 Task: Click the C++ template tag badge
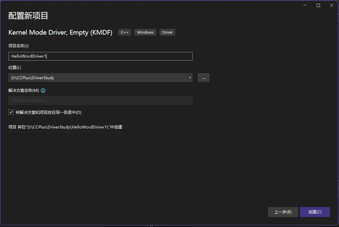pos(124,32)
